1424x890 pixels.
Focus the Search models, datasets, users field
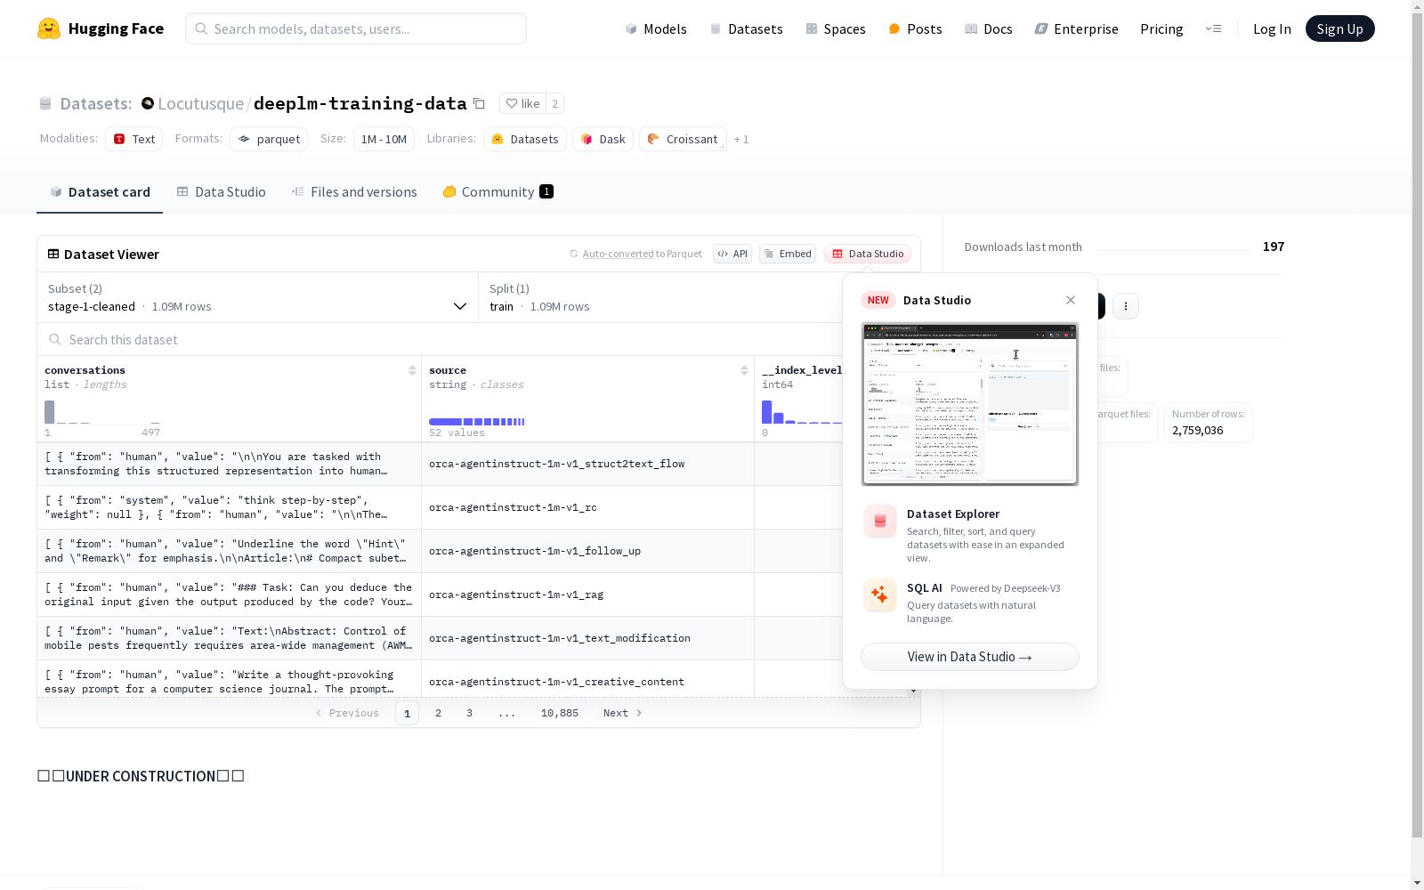click(x=356, y=28)
